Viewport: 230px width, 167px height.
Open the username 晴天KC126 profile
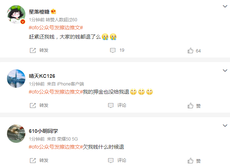tap(42, 76)
